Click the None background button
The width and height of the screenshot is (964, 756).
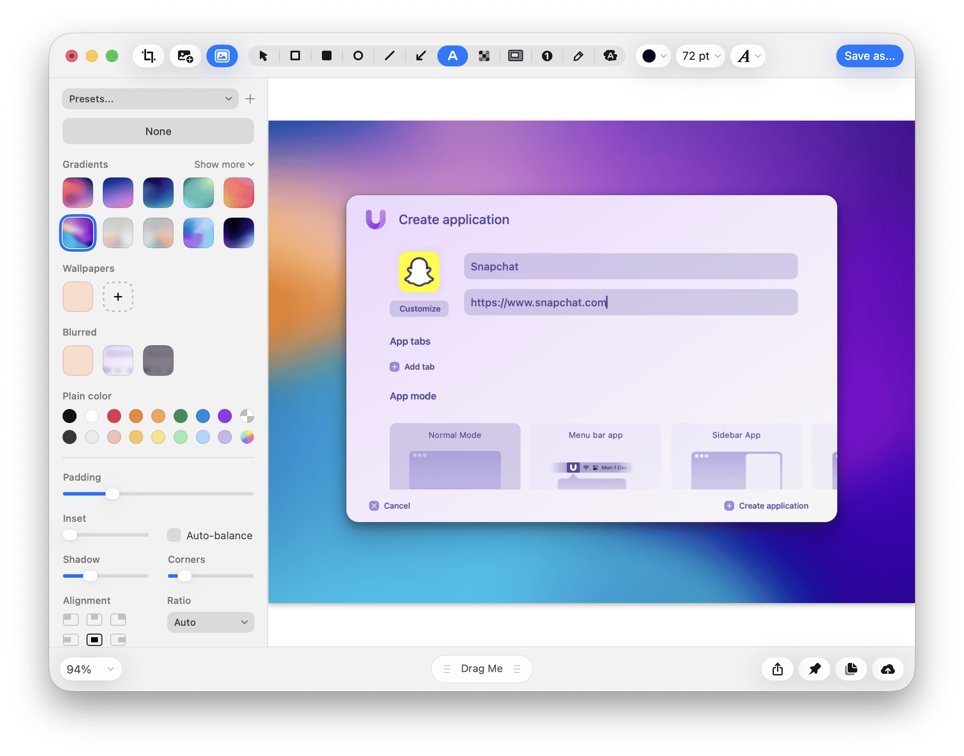point(158,131)
